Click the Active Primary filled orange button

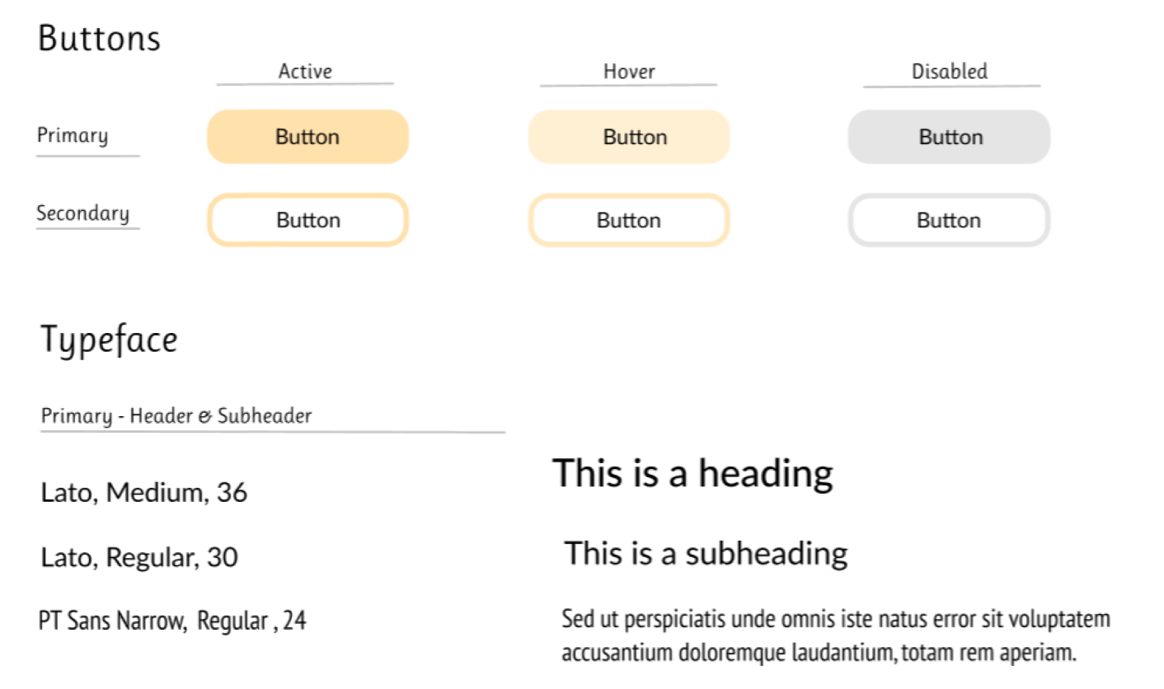(x=307, y=137)
